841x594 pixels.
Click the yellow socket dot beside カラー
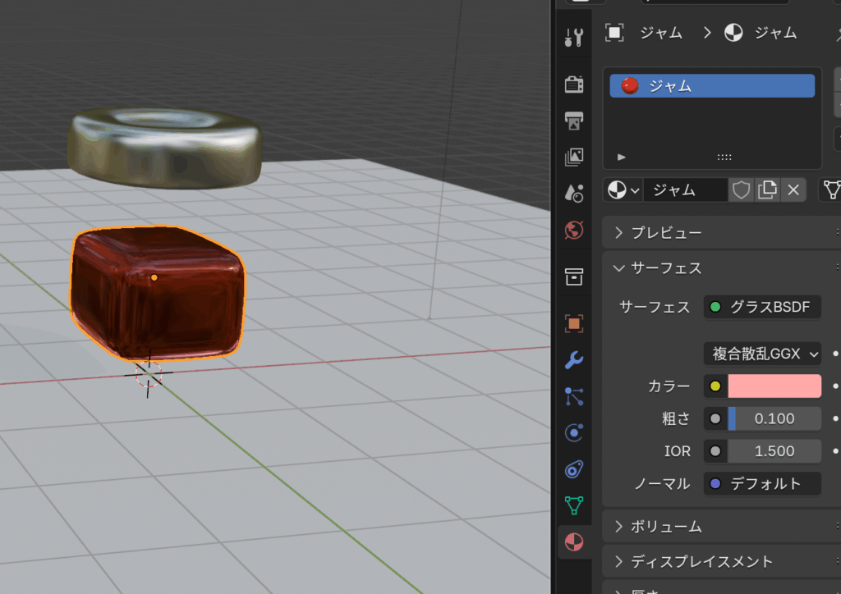coord(715,386)
